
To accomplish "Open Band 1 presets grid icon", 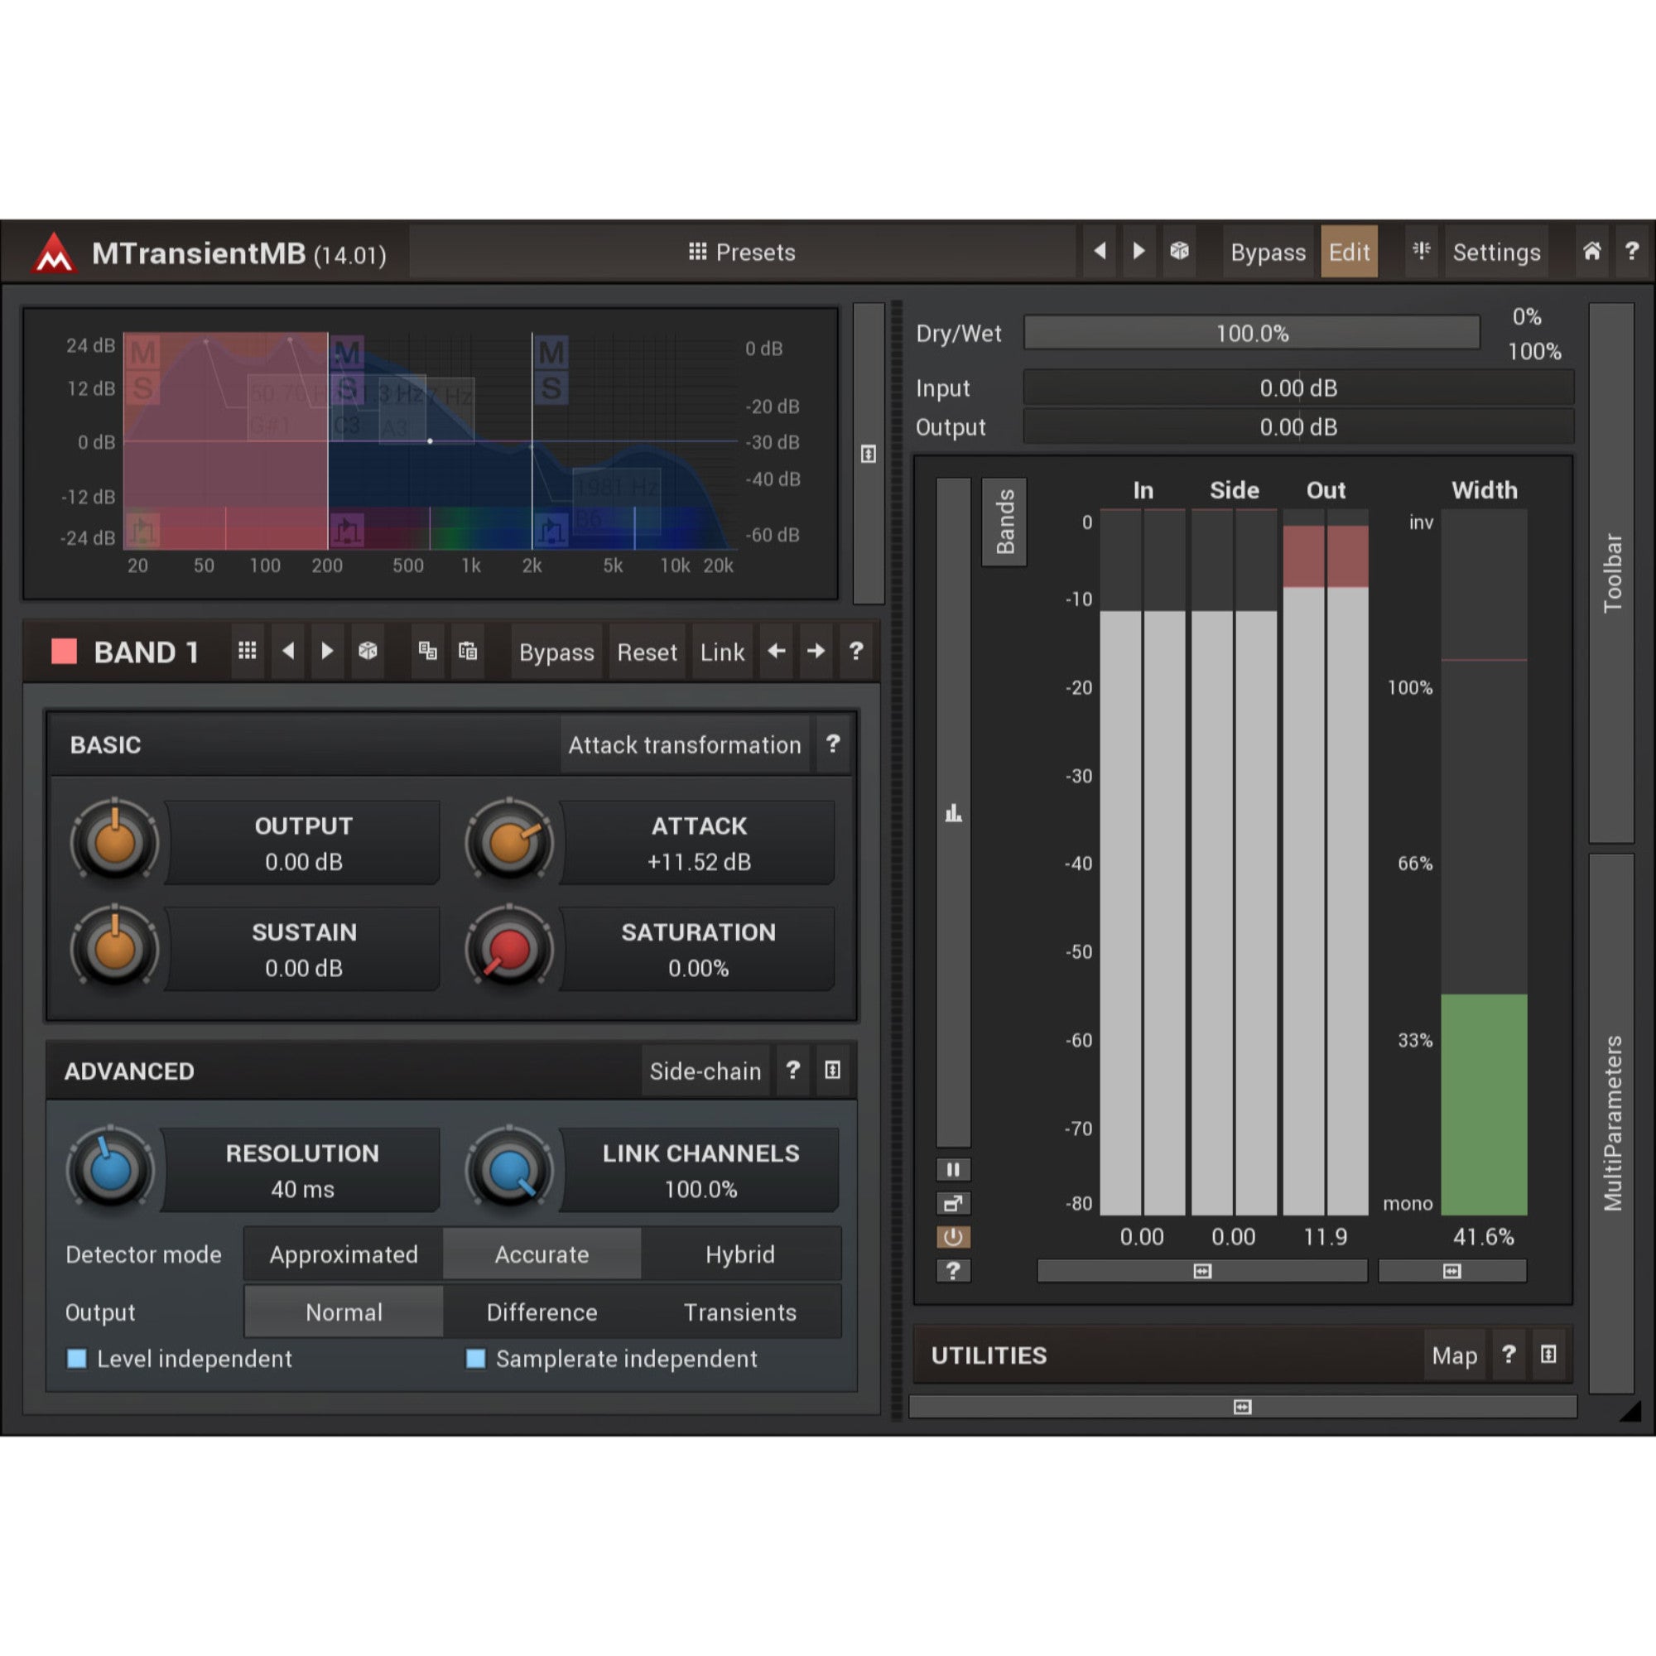I will pos(248,652).
